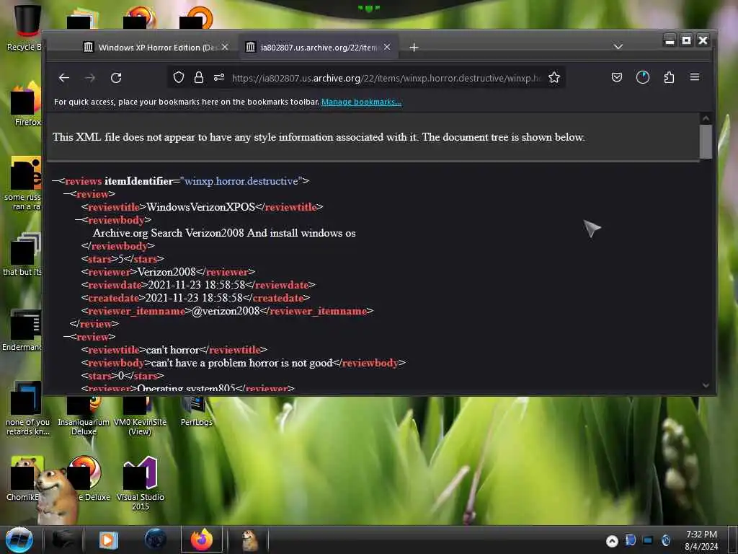Open the Manage bookmarks link

(x=361, y=102)
